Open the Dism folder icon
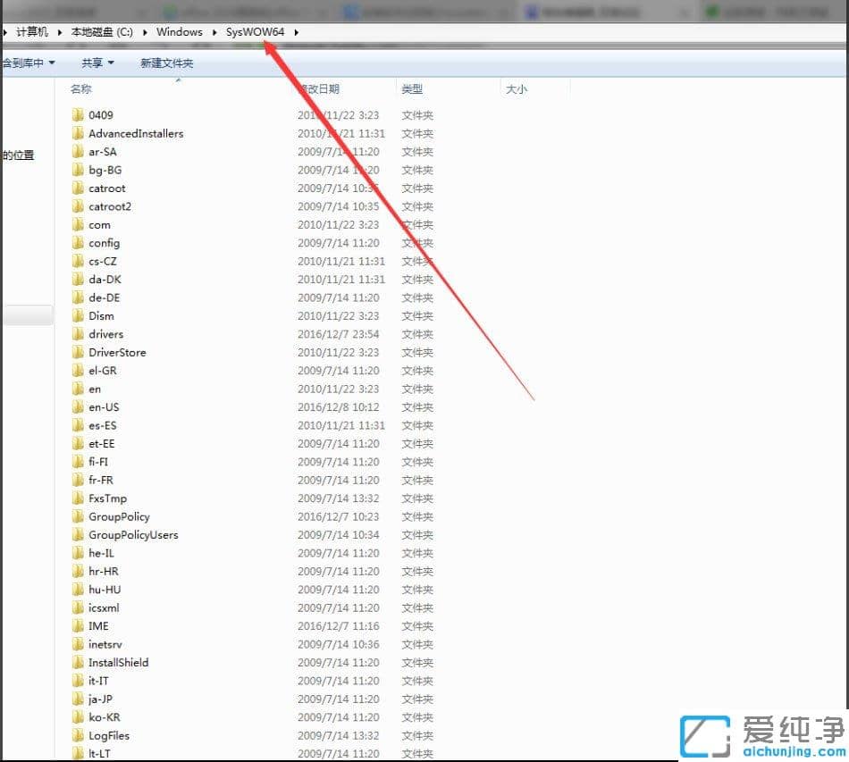849x762 pixels. (79, 315)
